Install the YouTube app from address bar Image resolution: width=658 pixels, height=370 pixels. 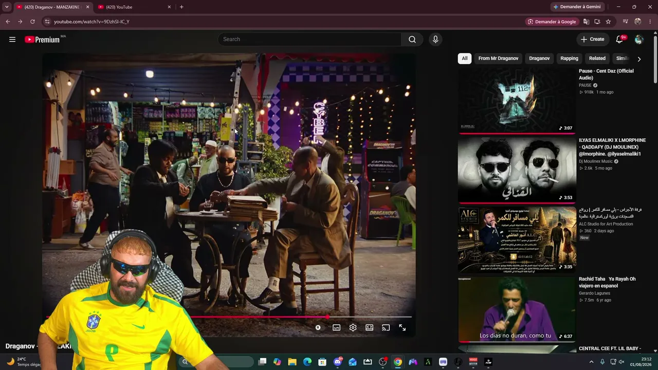(x=597, y=22)
